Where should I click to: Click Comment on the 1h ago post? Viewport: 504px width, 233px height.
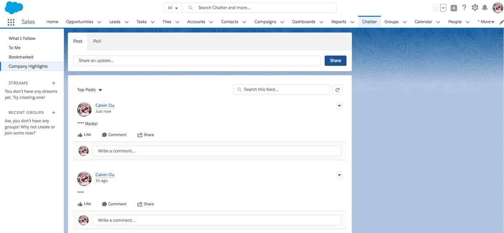pos(114,204)
